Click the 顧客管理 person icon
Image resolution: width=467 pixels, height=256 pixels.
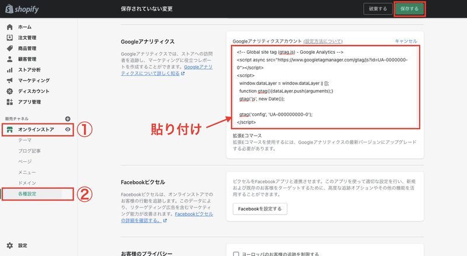click(10, 59)
